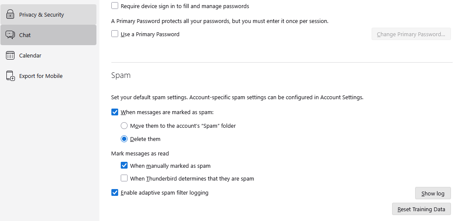Screen dimensions: 474x221
Task: Click the Reset Training Data button
Action: tap(421, 209)
